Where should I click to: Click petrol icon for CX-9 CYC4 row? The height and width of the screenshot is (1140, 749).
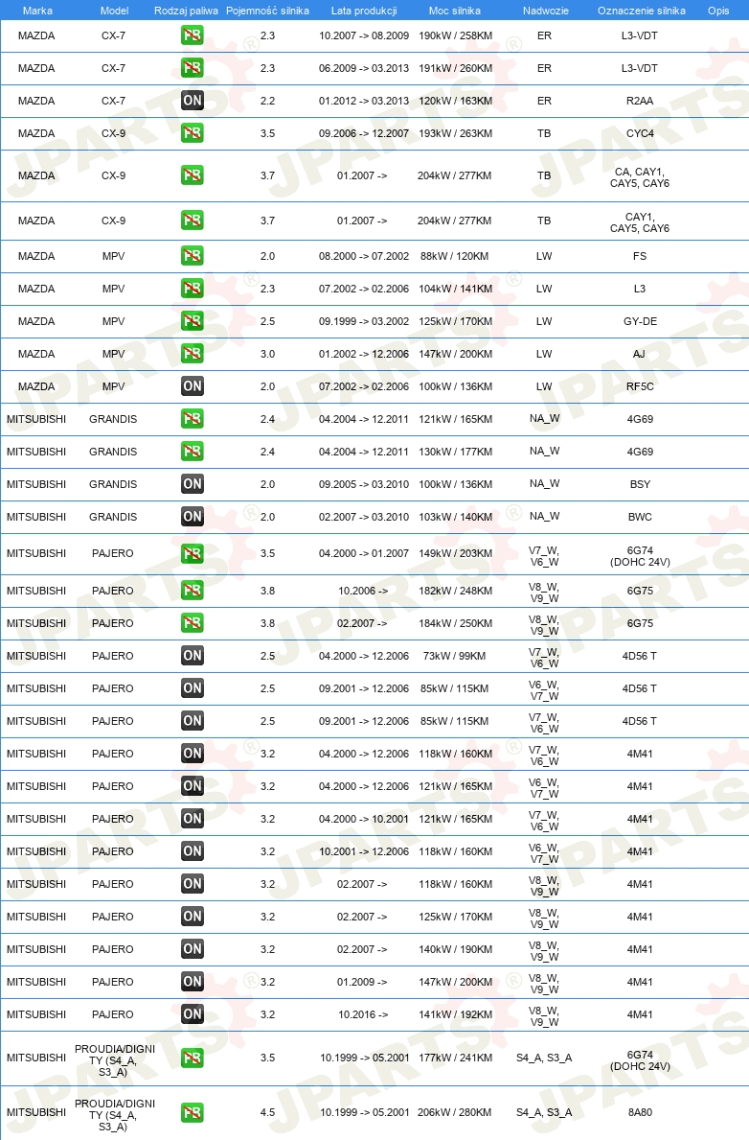[192, 133]
